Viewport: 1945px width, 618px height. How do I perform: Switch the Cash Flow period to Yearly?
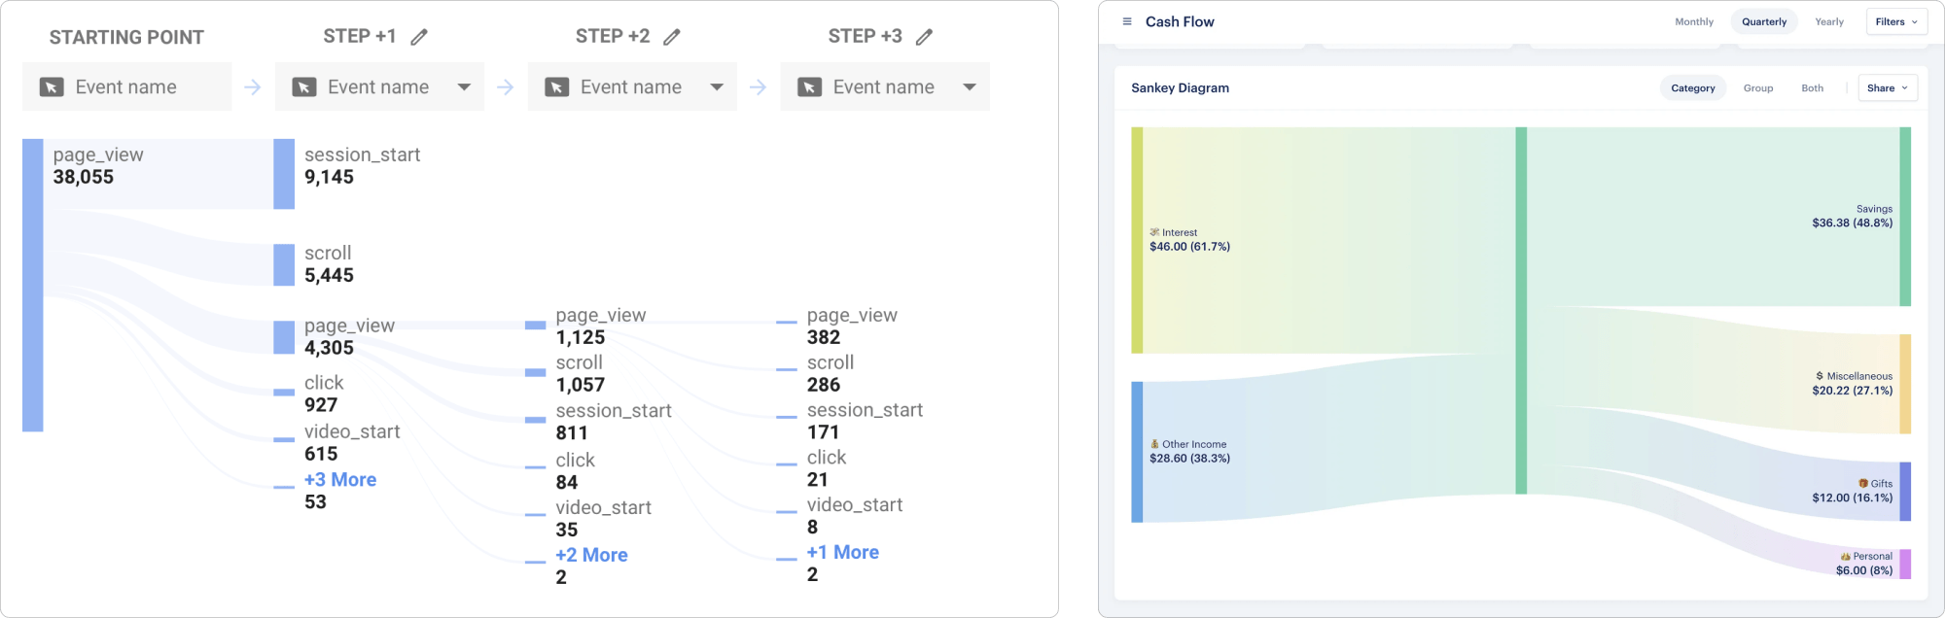coord(1829,20)
